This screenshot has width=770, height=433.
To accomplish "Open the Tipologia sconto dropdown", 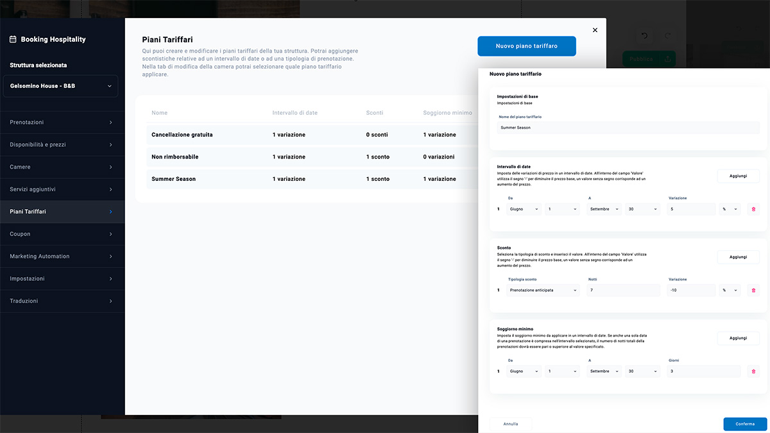I will [543, 291].
